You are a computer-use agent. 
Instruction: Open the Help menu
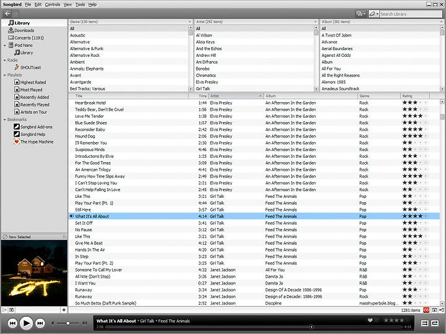92,4
